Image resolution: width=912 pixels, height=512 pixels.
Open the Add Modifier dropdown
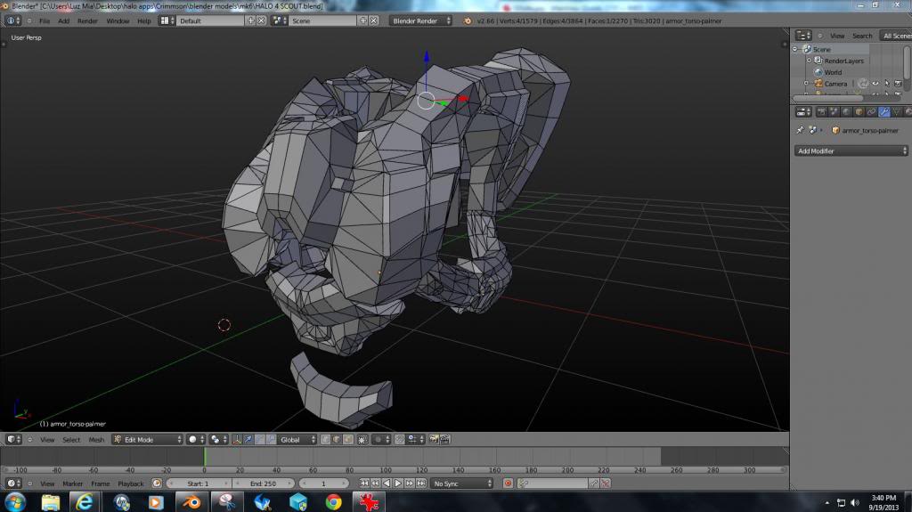pos(851,151)
